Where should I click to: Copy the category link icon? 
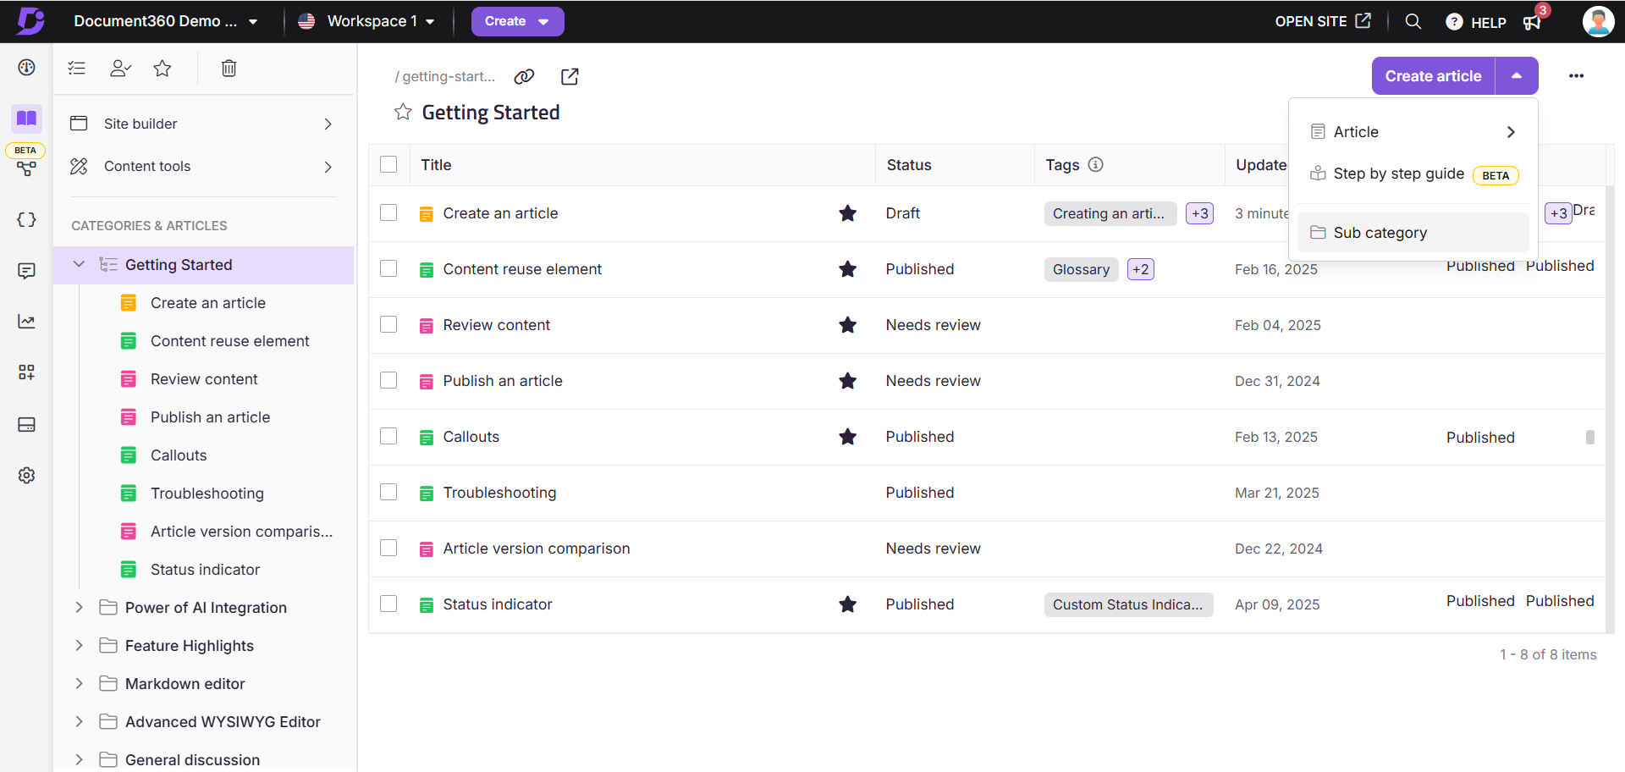[524, 76]
